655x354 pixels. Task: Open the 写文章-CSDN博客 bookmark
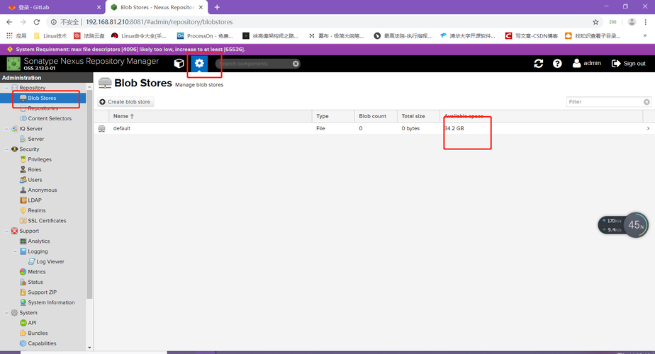point(532,36)
